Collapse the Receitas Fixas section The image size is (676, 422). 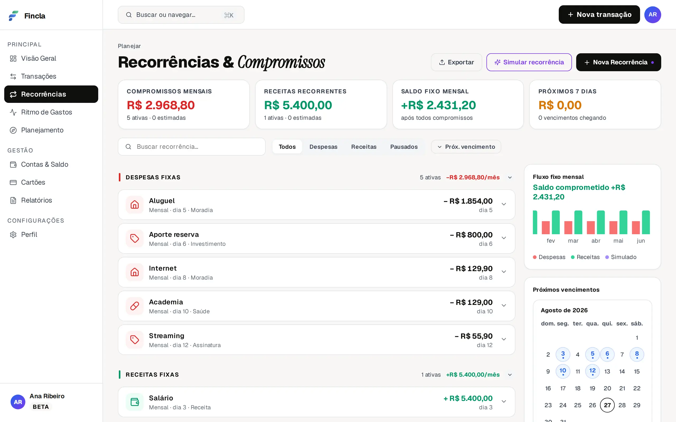click(x=510, y=375)
